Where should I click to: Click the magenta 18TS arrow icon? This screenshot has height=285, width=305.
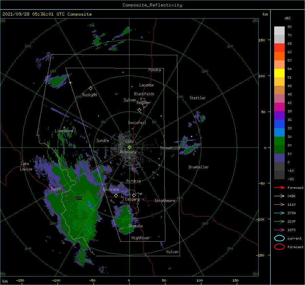pyautogui.click(x=279, y=230)
